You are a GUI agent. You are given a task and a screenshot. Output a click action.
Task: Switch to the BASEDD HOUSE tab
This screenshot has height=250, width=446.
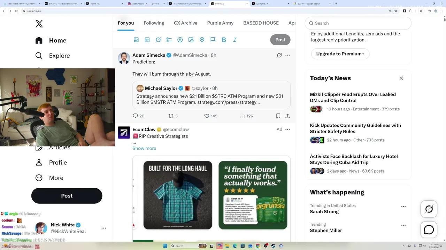click(261, 23)
